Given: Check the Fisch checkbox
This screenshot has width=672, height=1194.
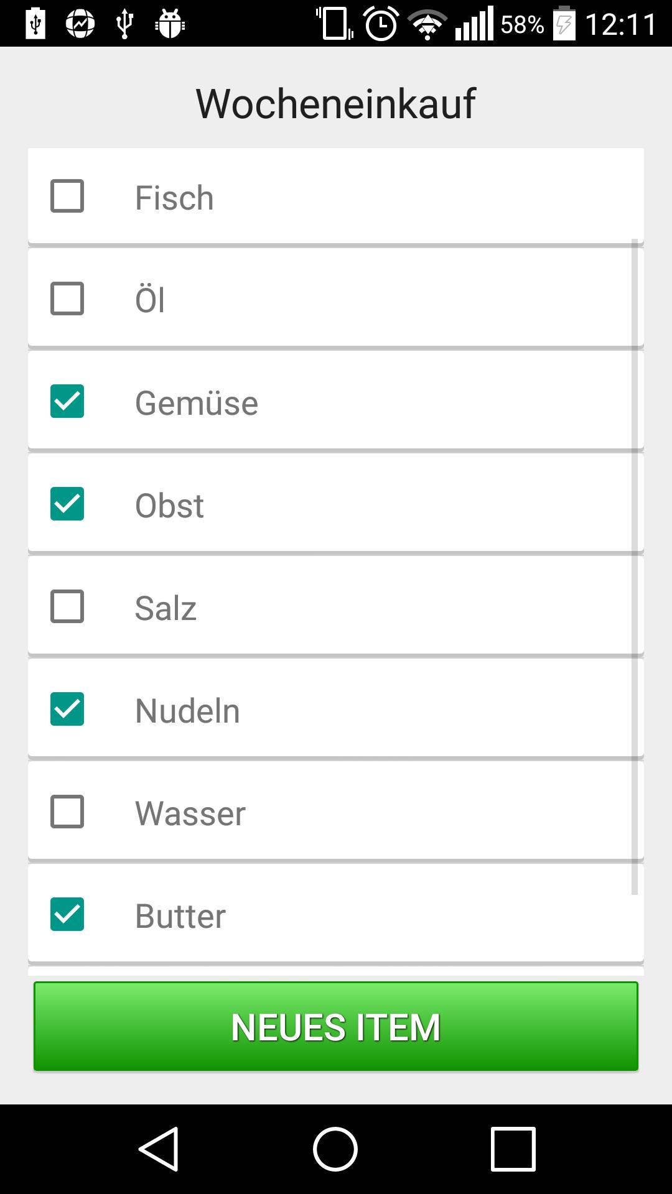Looking at the screenshot, I should click(x=67, y=197).
